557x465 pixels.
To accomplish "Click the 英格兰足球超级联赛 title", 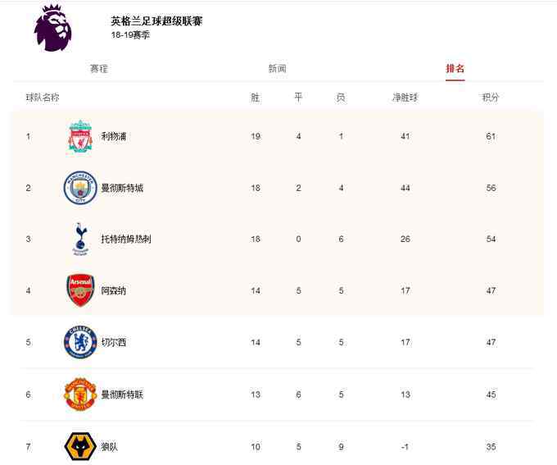I will point(156,21).
